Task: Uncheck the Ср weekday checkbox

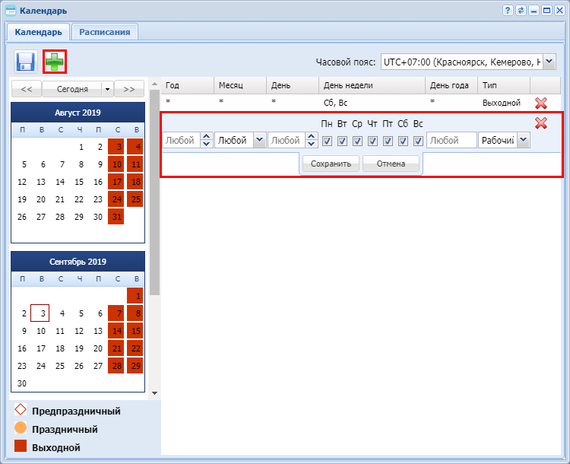Action: click(x=357, y=141)
